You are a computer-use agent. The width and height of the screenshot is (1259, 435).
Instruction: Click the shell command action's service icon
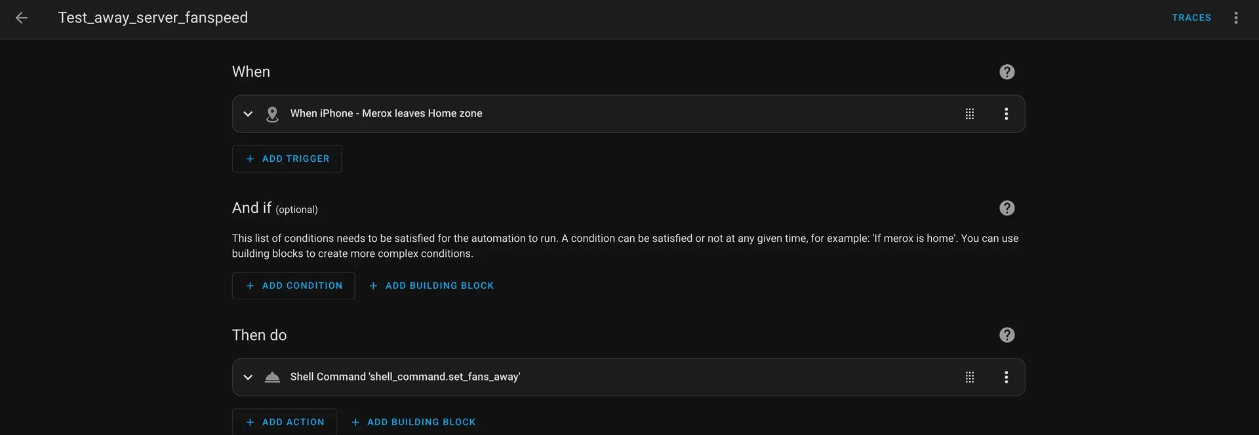click(x=272, y=377)
